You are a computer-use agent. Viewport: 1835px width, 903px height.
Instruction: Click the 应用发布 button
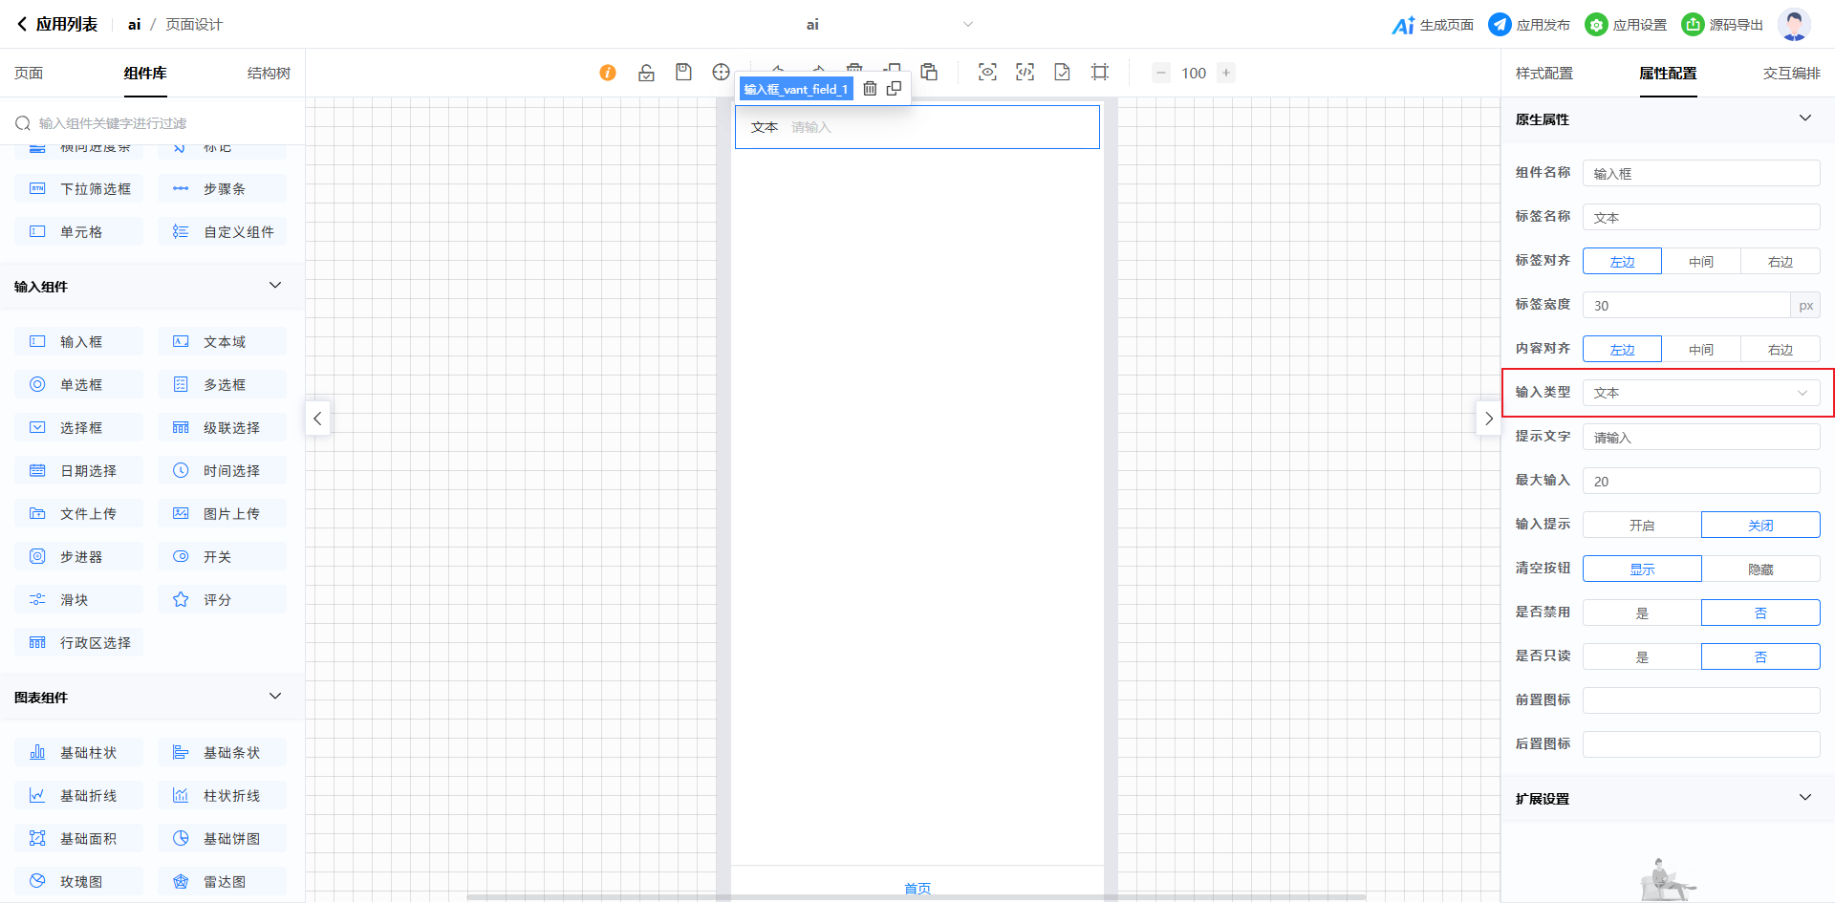pyautogui.click(x=1529, y=25)
